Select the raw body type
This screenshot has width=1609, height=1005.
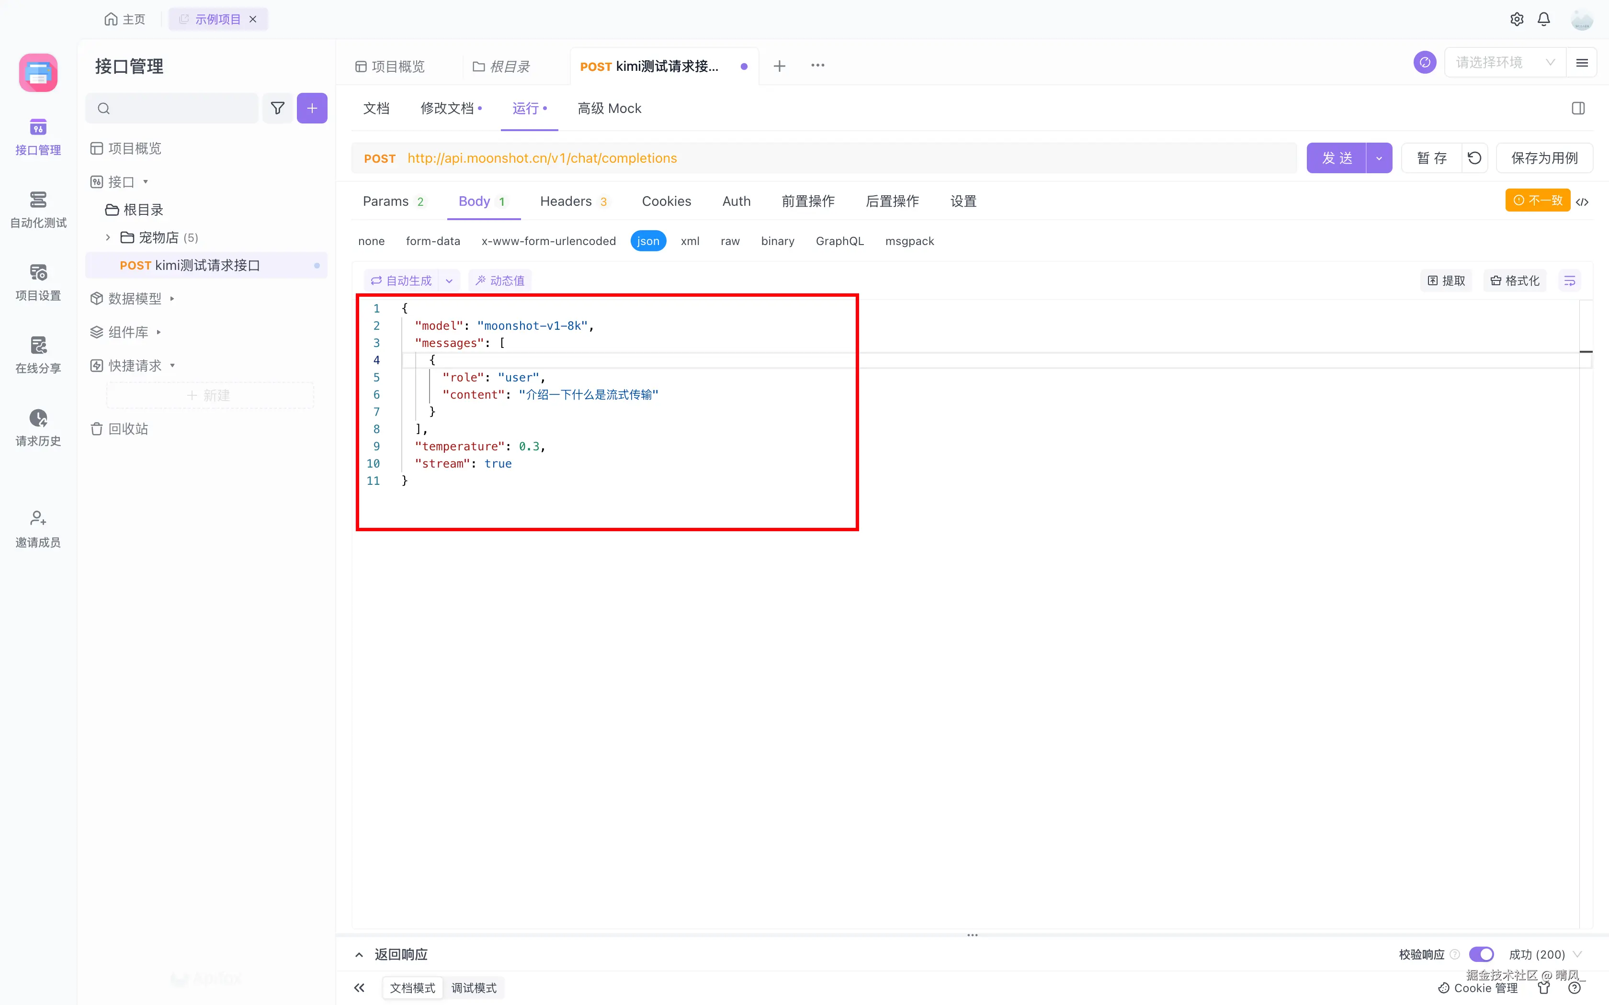[729, 241]
